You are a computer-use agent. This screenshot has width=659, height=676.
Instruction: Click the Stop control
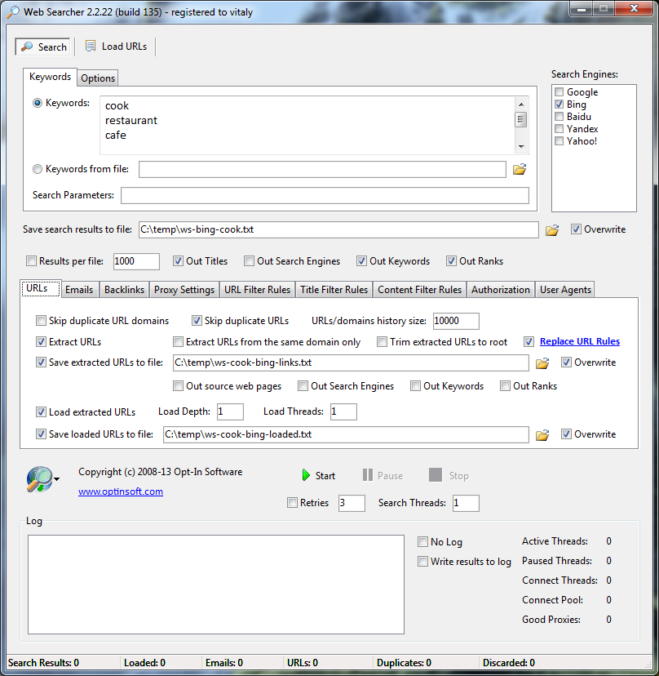449,475
